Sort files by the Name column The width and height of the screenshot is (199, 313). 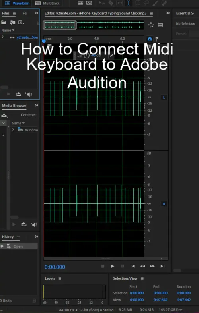coord(8,30)
